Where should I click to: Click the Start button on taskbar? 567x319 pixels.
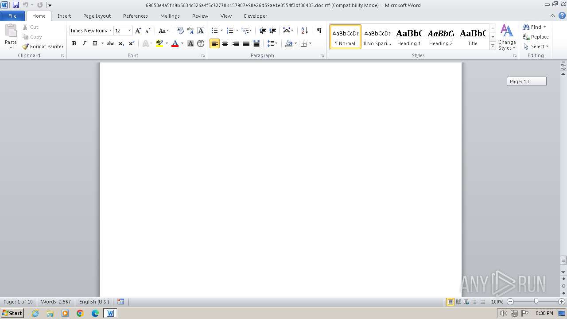(x=12, y=313)
